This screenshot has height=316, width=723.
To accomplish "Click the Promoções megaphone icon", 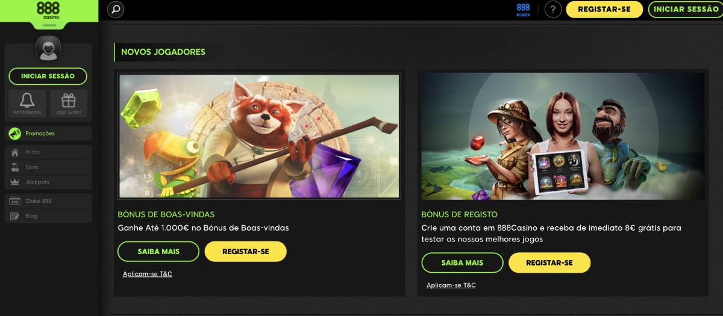I will click(15, 134).
